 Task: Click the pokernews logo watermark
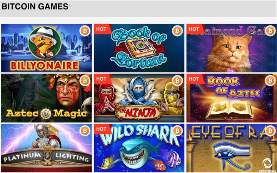pos(267,165)
